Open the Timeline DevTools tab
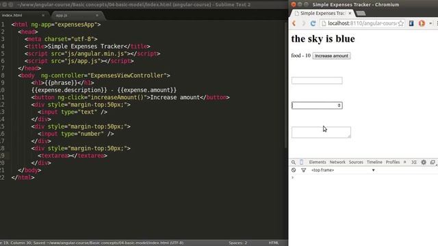The height and width of the screenshot is (246, 438). click(374, 162)
